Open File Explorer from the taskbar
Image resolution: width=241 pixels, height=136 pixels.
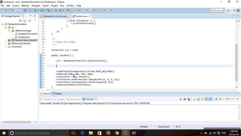91,133
